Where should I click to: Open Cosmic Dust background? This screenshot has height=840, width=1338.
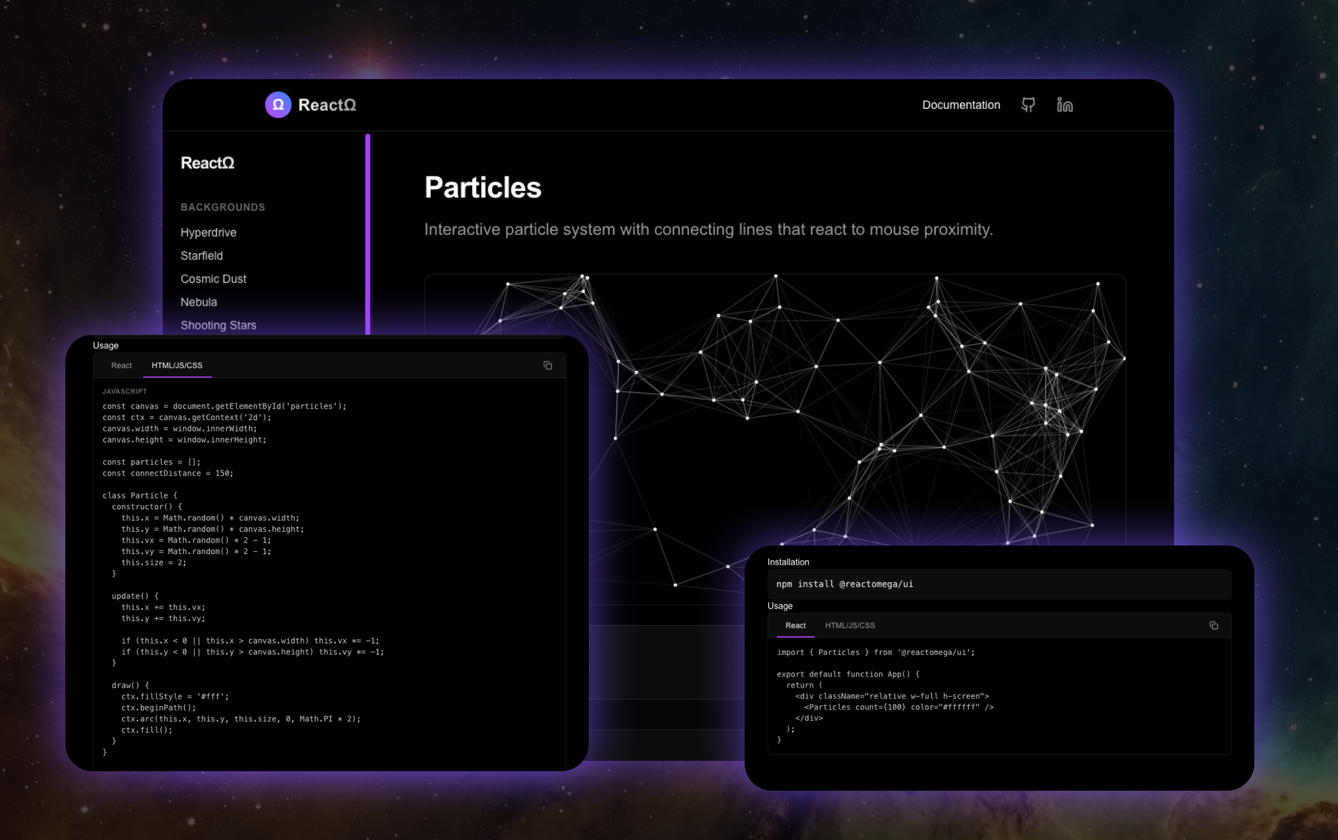(213, 279)
